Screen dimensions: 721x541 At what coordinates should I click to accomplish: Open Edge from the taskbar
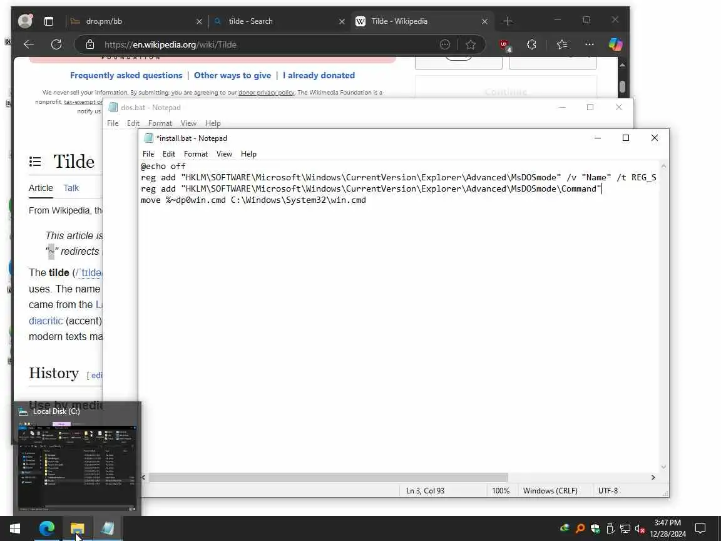point(47,528)
